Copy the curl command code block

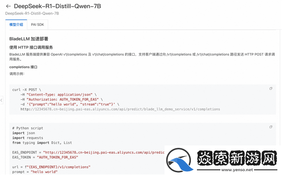tap(271, 89)
